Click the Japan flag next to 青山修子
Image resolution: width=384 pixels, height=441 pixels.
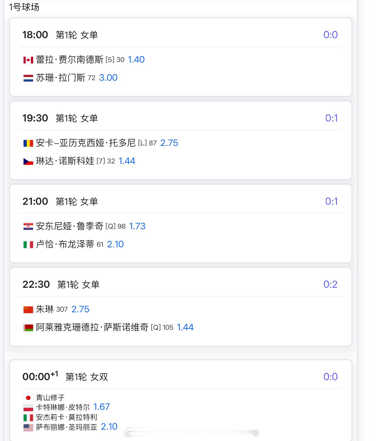coord(28,398)
